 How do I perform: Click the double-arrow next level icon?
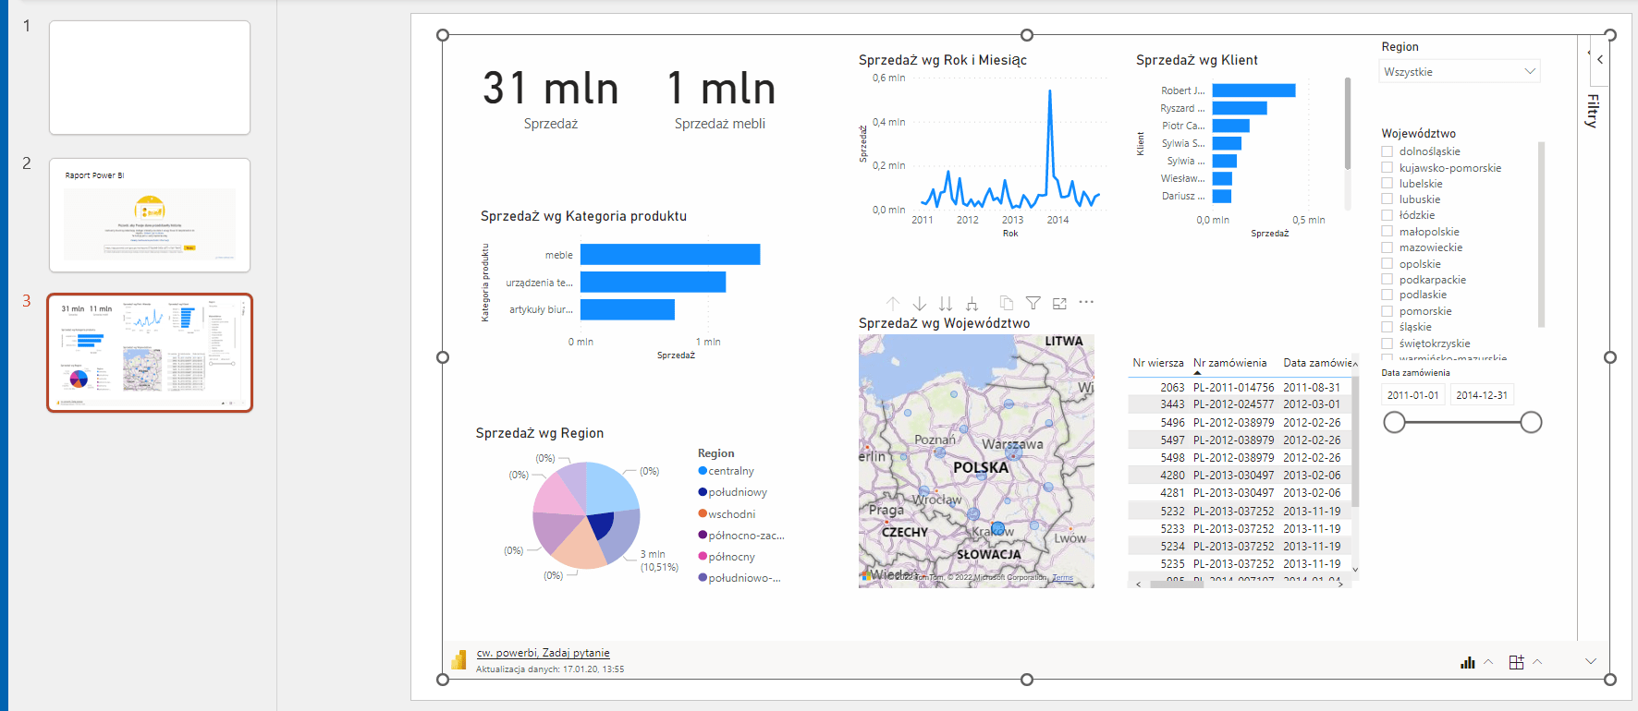[945, 303]
